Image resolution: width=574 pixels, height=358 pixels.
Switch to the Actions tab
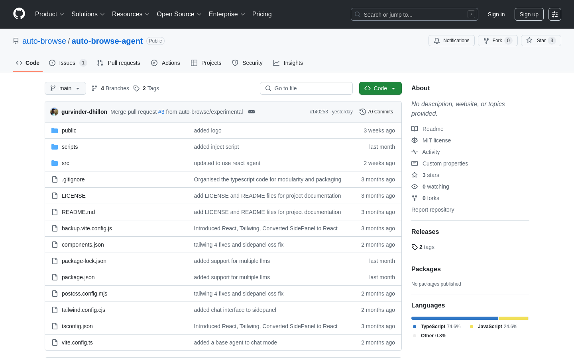click(165, 63)
